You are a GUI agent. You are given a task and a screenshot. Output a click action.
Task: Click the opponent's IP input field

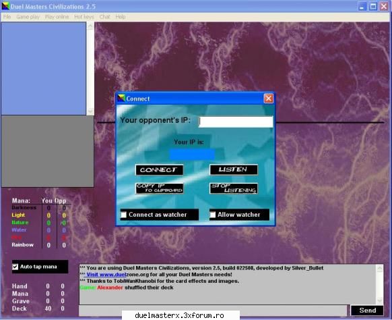click(236, 122)
